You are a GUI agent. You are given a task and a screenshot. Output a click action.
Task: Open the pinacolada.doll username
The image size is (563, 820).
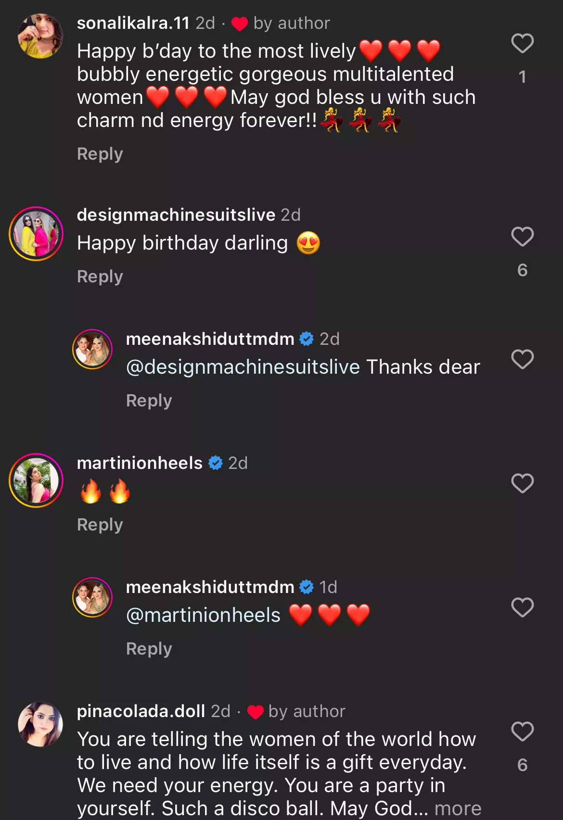[x=141, y=711]
